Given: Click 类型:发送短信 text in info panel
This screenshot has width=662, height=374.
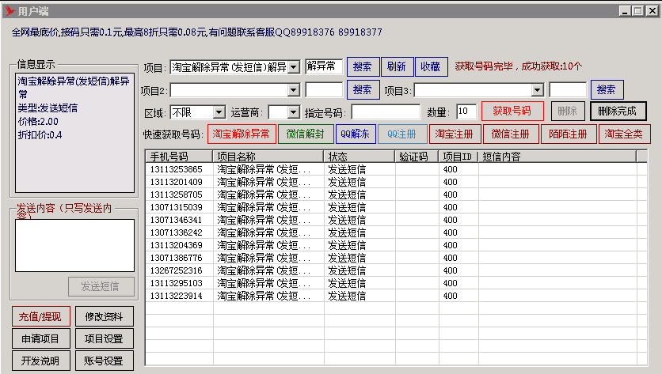Looking at the screenshot, I should pyautogui.click(x=48, y=108).
